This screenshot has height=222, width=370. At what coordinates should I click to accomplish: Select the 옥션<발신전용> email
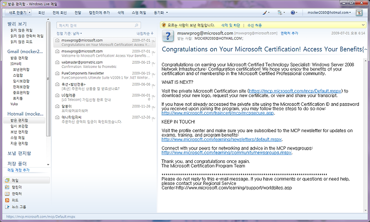(x=104, y=86)
